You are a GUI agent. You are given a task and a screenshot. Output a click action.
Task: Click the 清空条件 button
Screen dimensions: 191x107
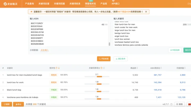[x=120, y=59]
